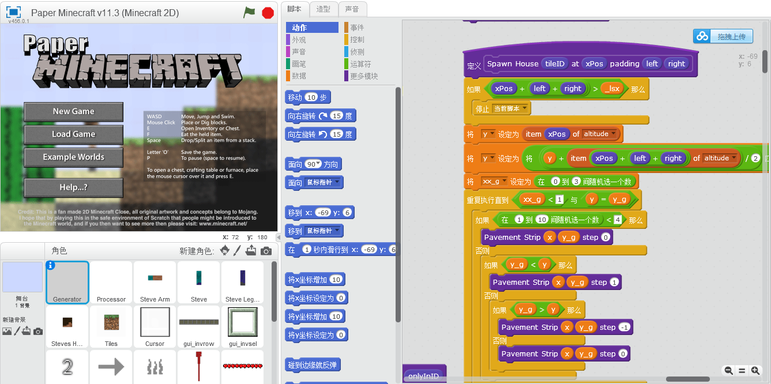
Task: Select the Steve Arm sprite
Action: [155, 282]
